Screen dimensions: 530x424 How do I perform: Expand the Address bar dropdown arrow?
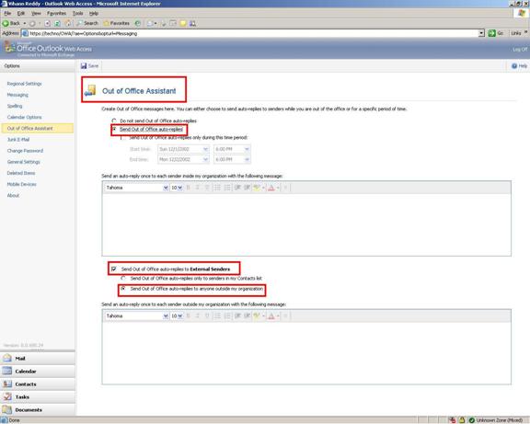[x=481, y=33]
